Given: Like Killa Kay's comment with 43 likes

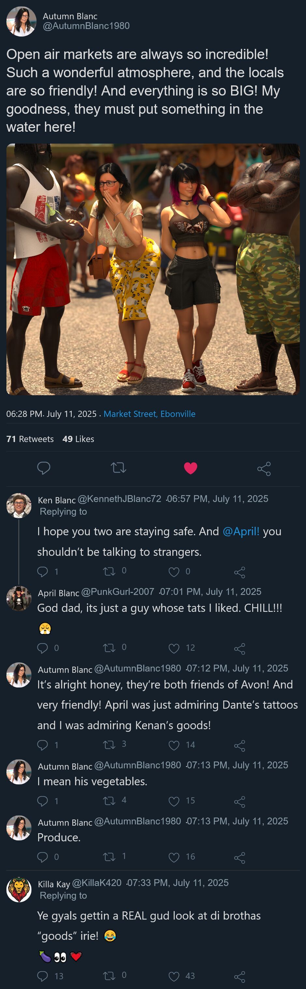Looking at the screenshot, I should [174, 976].
